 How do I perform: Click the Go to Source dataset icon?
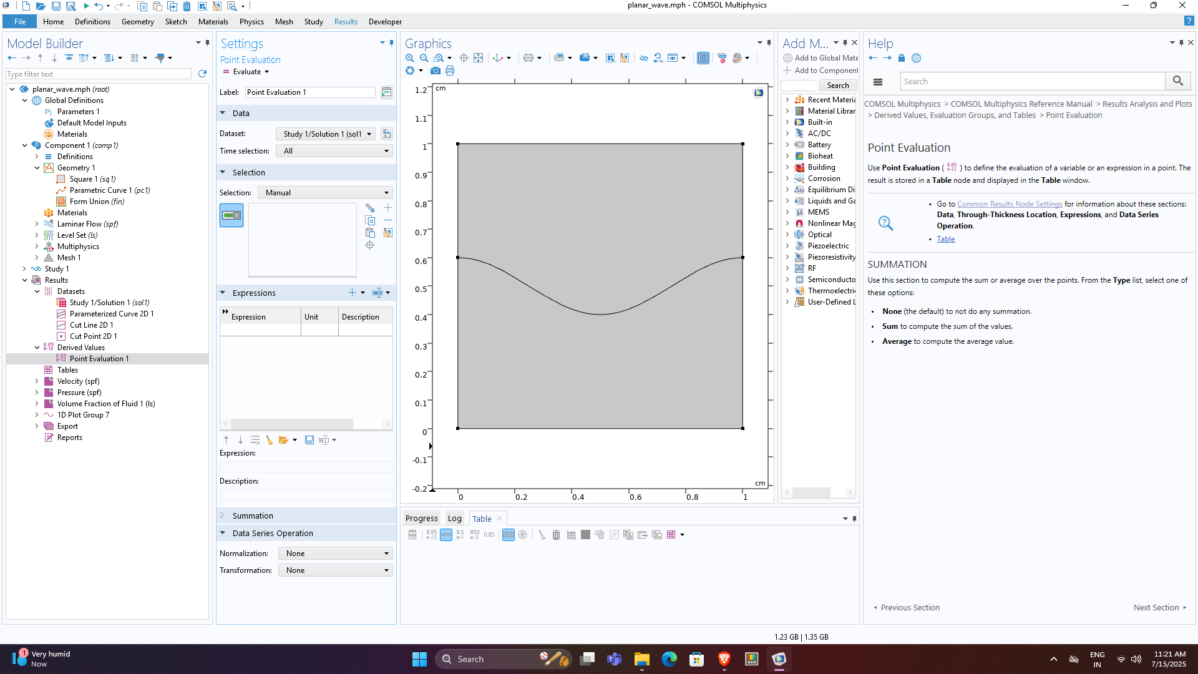[x=386, y=134]
